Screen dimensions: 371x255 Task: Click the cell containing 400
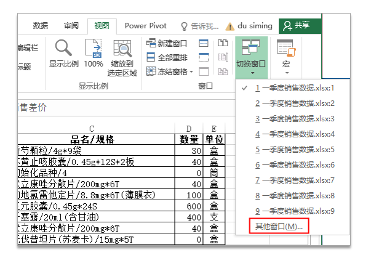(x=189, y=217)
